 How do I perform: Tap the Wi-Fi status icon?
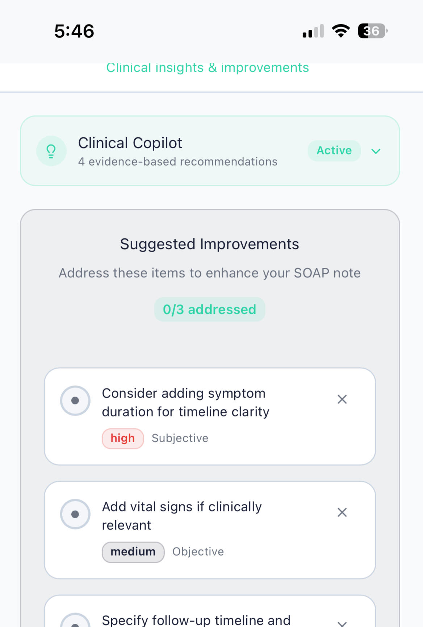coord(340,31)
